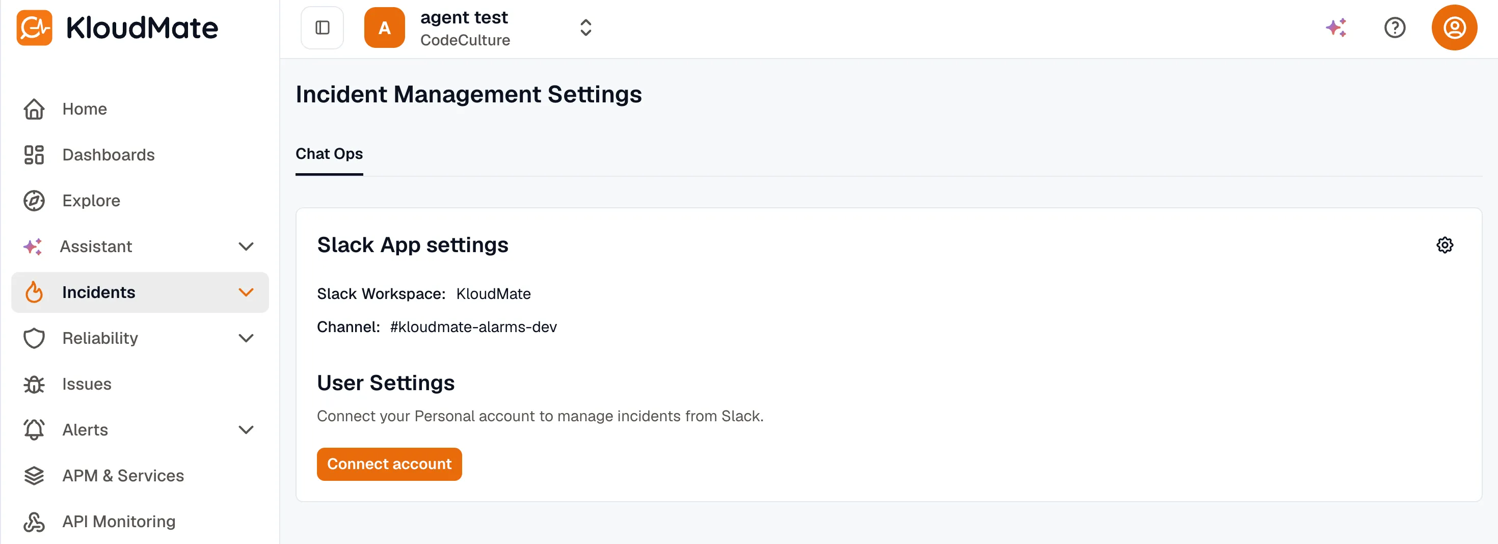Click the Alerts bell icon
Viewport: 1498px width, 544px height.
click(x=34, y=430)
